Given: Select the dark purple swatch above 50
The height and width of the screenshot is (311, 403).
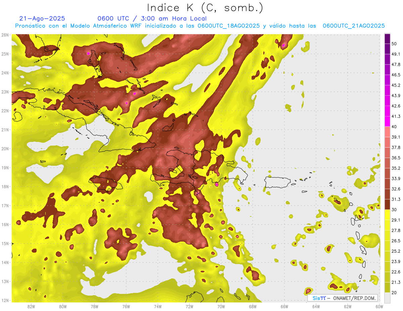Looking at the screenshot, I should click(x=387, y=39).
